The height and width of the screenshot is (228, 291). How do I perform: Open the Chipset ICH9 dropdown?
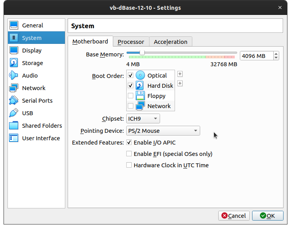(x=143, y=119)
